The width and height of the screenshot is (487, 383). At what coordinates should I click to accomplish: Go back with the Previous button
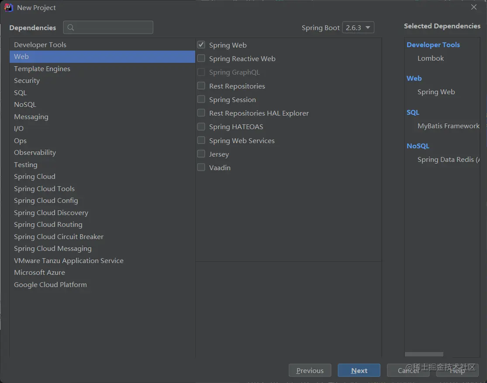[x=310, y=370]
